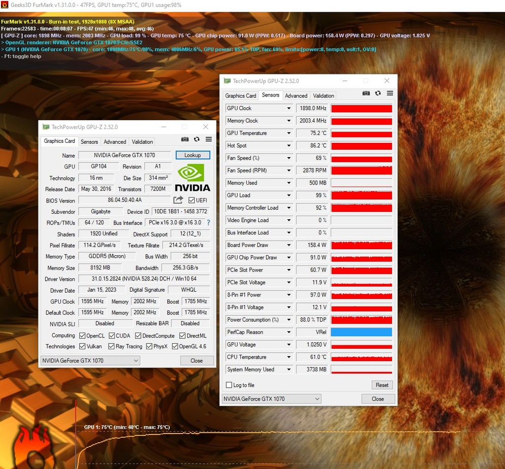The width and height of the screenshot is (505, 469).
Task: Close Sensors window with X button
Action: tap(387, 81)
